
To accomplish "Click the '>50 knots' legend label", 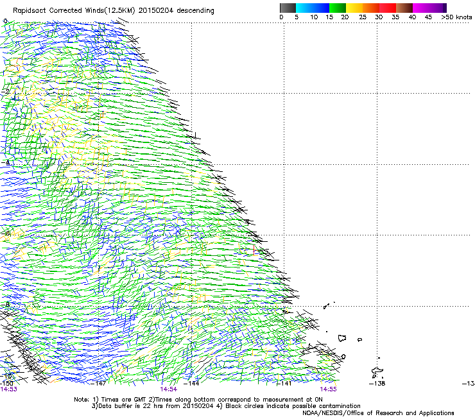I will click(x=456, y=17).
